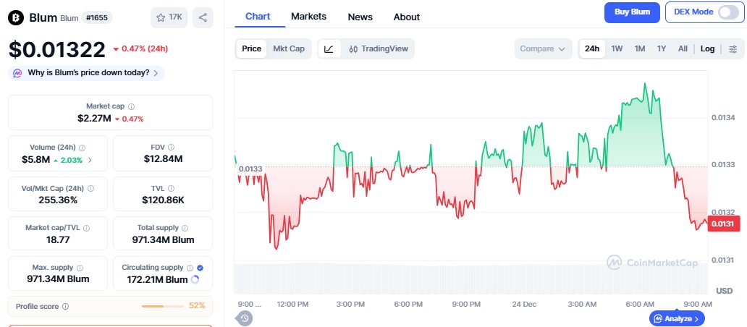Show Volume (24h) info icon

pyautogui.click(x=82, y=148)
